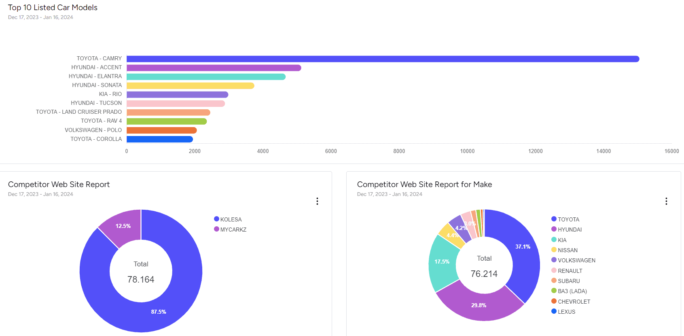This screenshot has width=684, height=336.
Task: Select the RENAULT legend label
Action: tap(570, 271)
